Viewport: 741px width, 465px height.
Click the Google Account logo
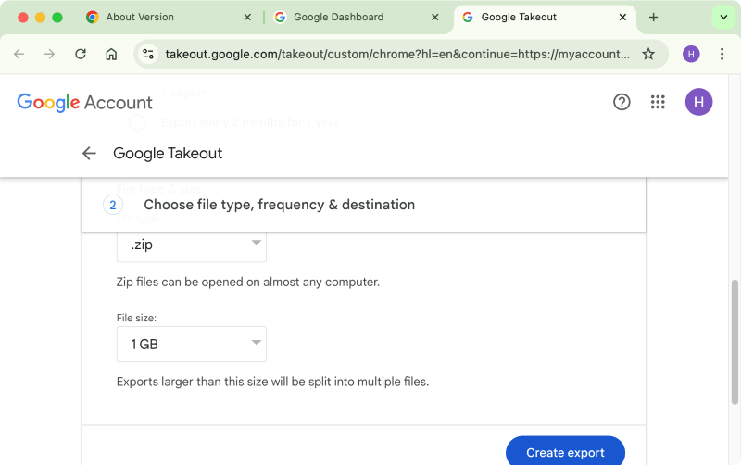tap(84, 103)
